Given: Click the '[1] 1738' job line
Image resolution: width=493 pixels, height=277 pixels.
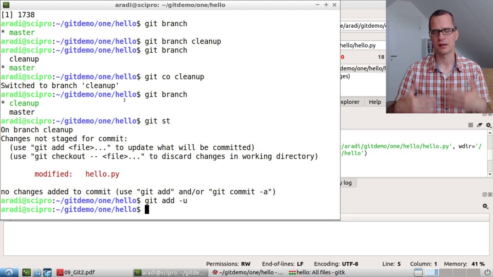Looking at the screenshot, I should pos(18,15).
